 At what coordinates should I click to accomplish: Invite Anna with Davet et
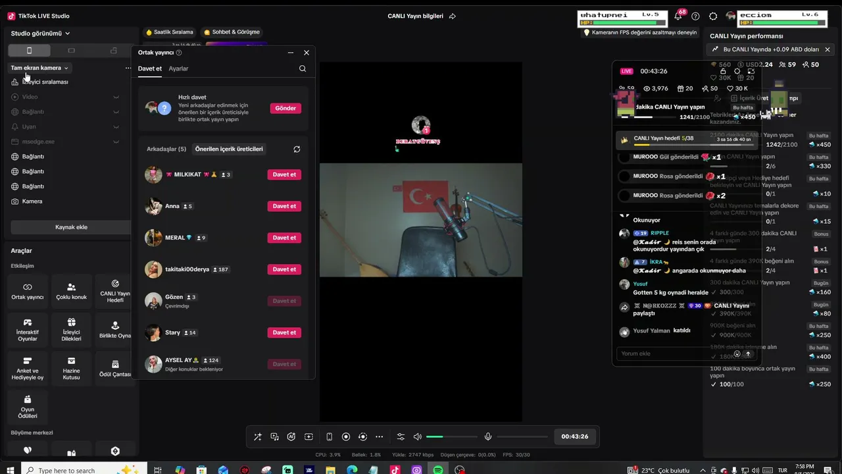coord(284,206)
